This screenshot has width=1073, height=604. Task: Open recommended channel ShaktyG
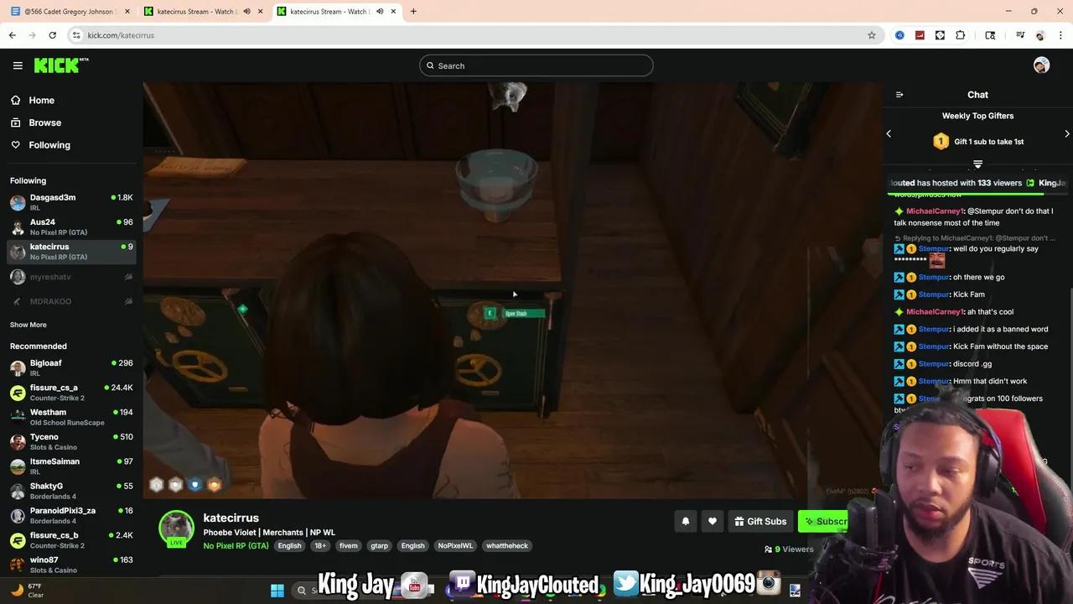[x=71, y=491]
